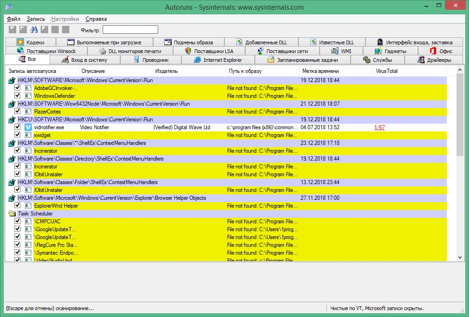Click the Task Scheduler folder icon
The width and height of the screenshot is (469, 317).
12,214
